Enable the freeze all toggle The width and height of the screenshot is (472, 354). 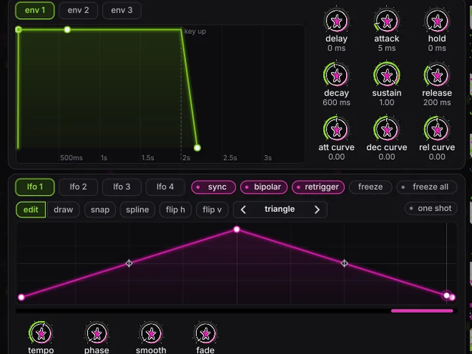(x=427, y=187)
